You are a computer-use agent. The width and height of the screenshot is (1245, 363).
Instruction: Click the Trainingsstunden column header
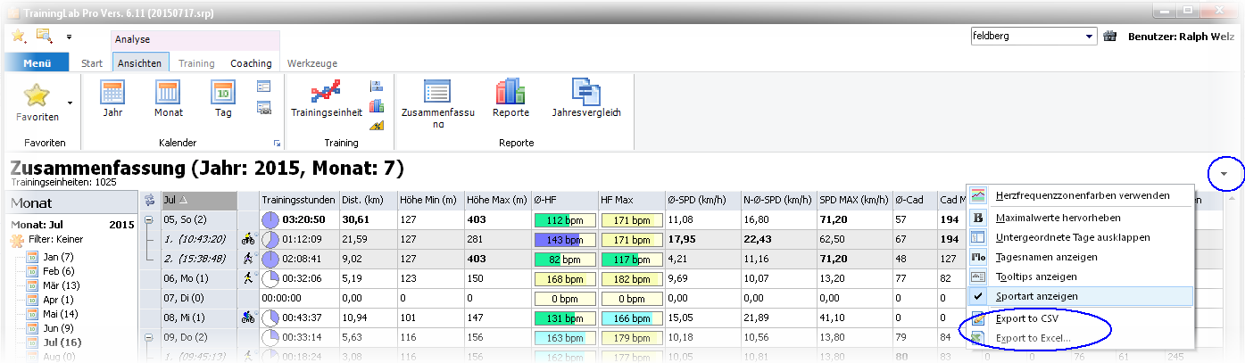pyautogui.click(x=298, y=201)
